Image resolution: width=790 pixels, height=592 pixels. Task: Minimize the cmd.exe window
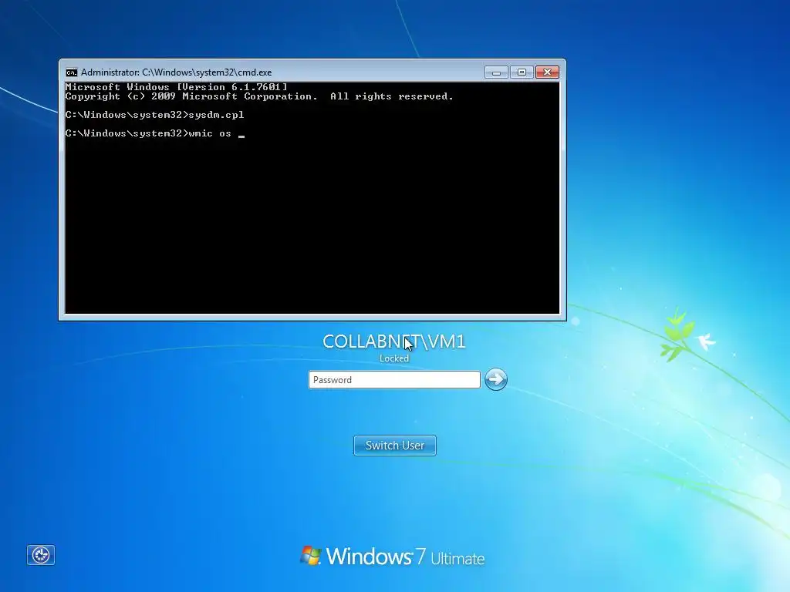[x=496, y=72]
